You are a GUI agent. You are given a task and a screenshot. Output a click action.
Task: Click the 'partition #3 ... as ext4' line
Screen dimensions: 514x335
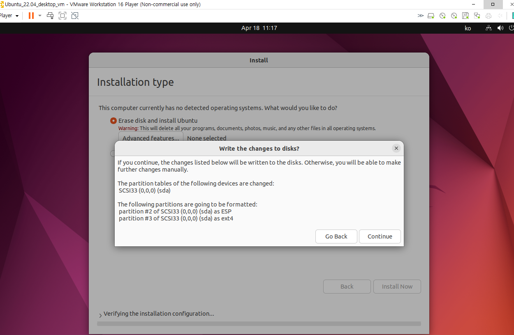[x=176, y=218]
